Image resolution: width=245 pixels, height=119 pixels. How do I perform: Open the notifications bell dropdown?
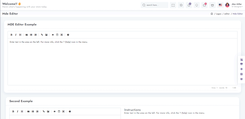(x=189, y=5)
